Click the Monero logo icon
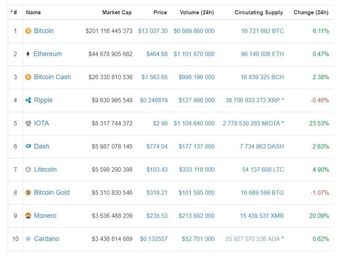The height and width of the screenshot is (256, 342). [28, 216]
